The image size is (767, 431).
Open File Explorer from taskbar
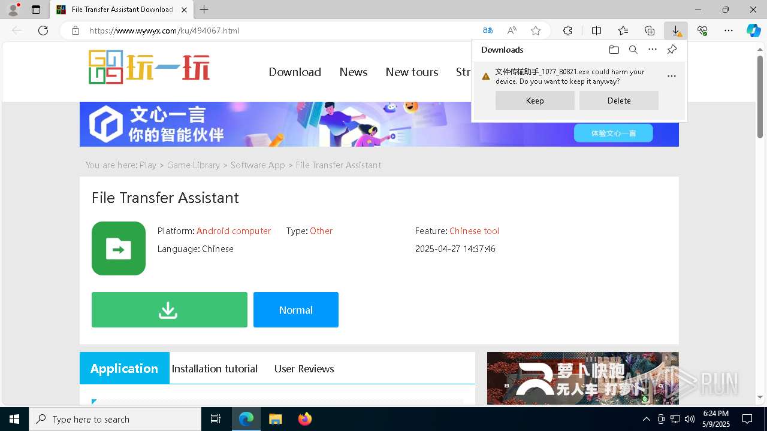pos(275,419)
